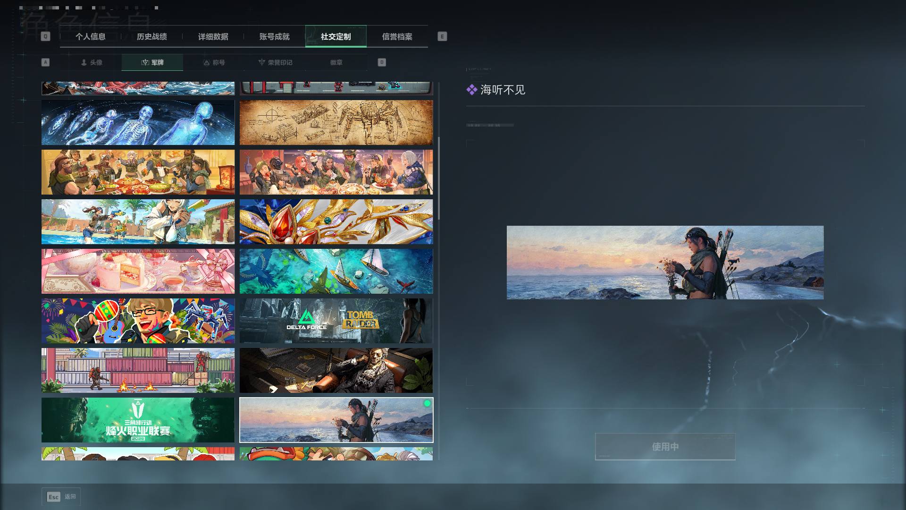906x510 pixels.
Task: Switch to the 荣誉印记 sub-tab
Action: (275, 62)
